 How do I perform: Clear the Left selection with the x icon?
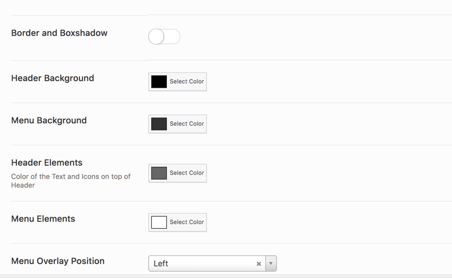point(258,264)
